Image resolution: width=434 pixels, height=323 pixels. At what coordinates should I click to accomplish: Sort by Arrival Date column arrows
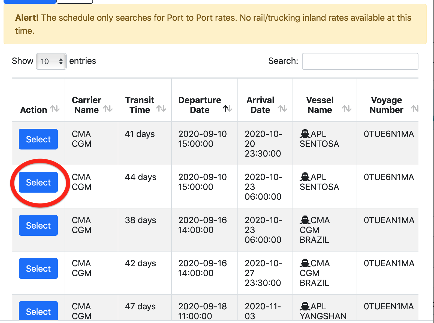(282, 109)
